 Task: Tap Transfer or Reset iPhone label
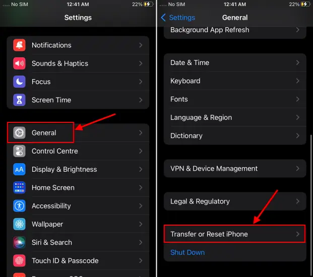(209, 234)
